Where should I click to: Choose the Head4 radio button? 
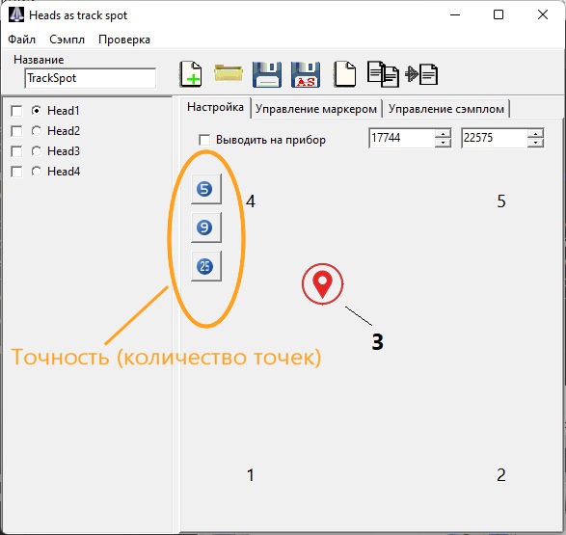36,171
